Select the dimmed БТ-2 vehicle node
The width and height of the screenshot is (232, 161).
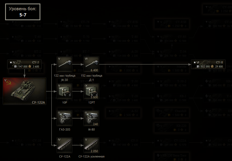pos(26,53)
